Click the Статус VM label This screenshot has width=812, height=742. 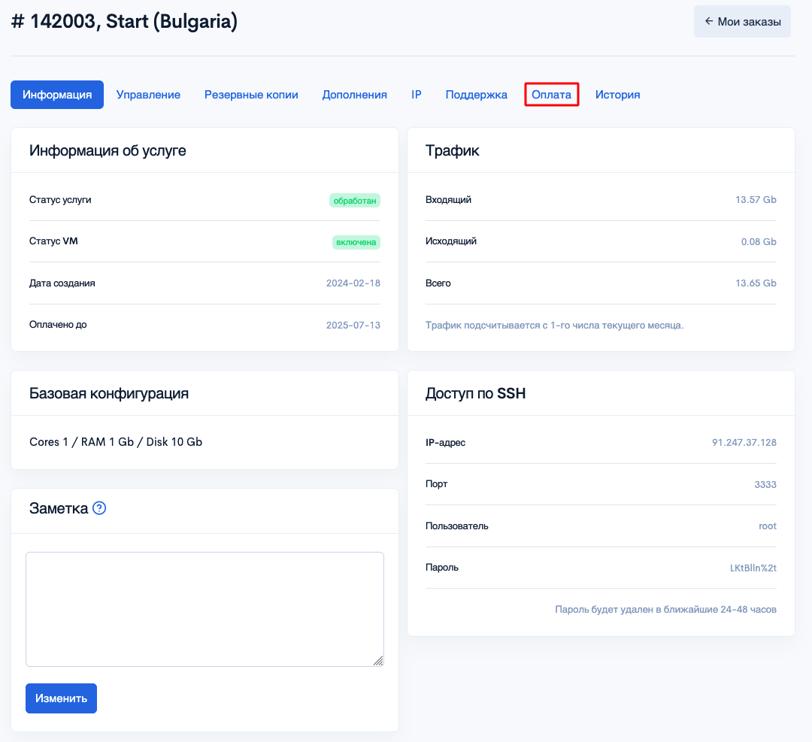point(53,241)
